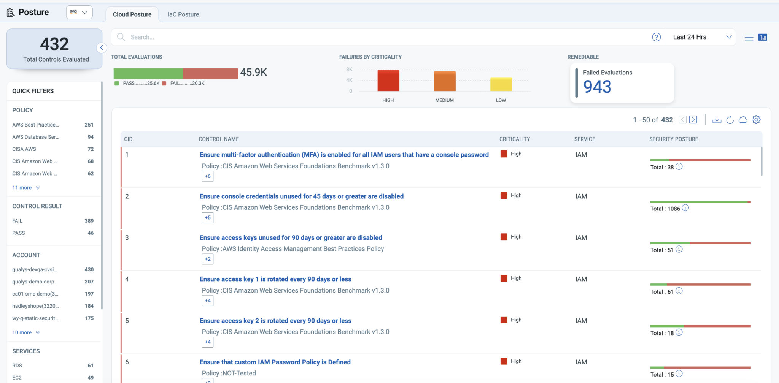Open MFA enabled for IAM users control
The image size is (779, 383).
[x=344, y=155]
